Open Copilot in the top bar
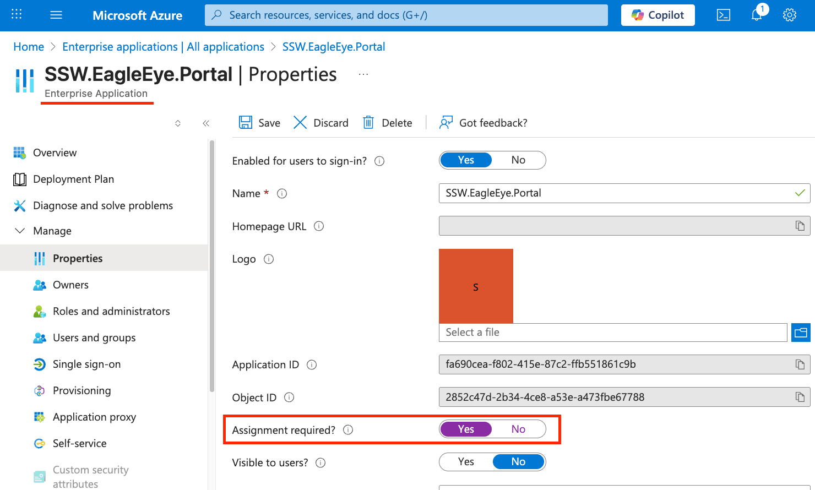This screenshot has width=815, height=490. coord(658,15)
